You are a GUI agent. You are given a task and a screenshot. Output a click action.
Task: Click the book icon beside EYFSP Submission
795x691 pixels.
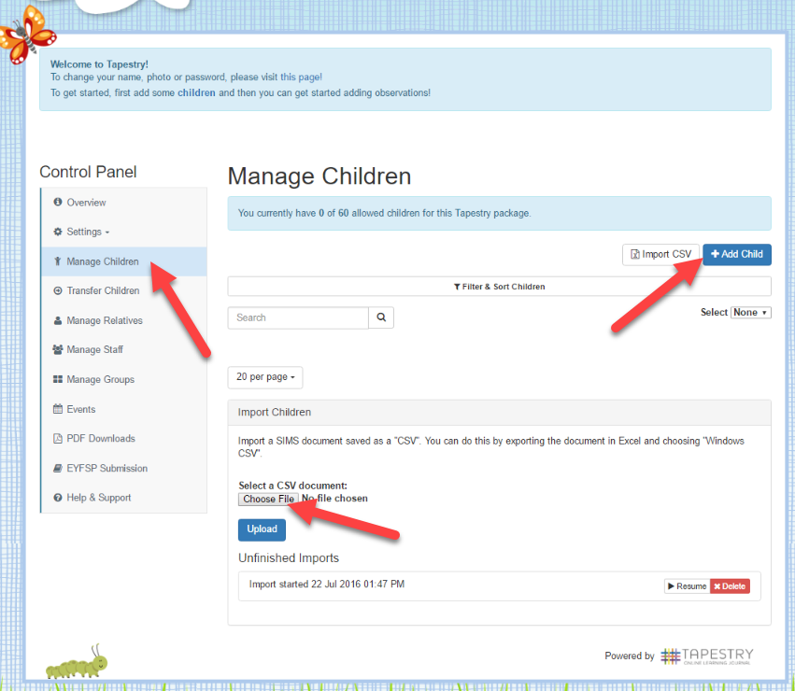pyautogui.click(x=58, y=468)
